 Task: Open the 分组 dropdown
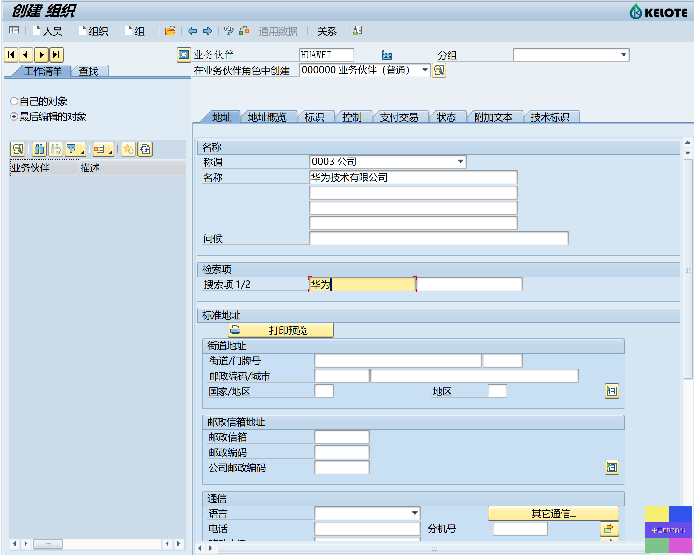coord(624,55)
